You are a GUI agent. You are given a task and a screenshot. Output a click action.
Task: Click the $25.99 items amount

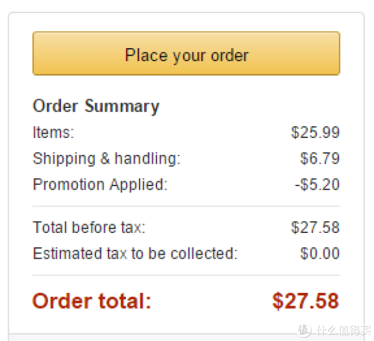[315, 132]
